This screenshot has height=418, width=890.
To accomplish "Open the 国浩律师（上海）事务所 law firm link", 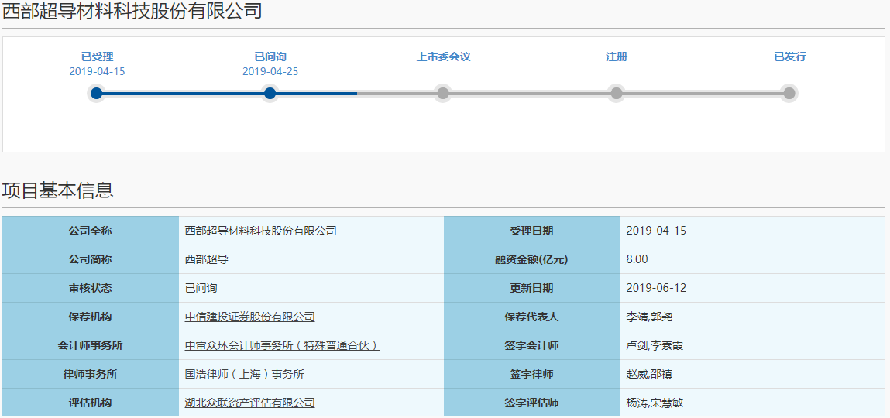I will pyautogui.click(x=245, y=375).
